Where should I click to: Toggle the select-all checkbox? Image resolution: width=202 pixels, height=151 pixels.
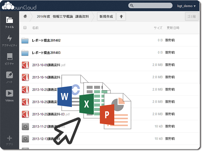(x=25, y=28)
